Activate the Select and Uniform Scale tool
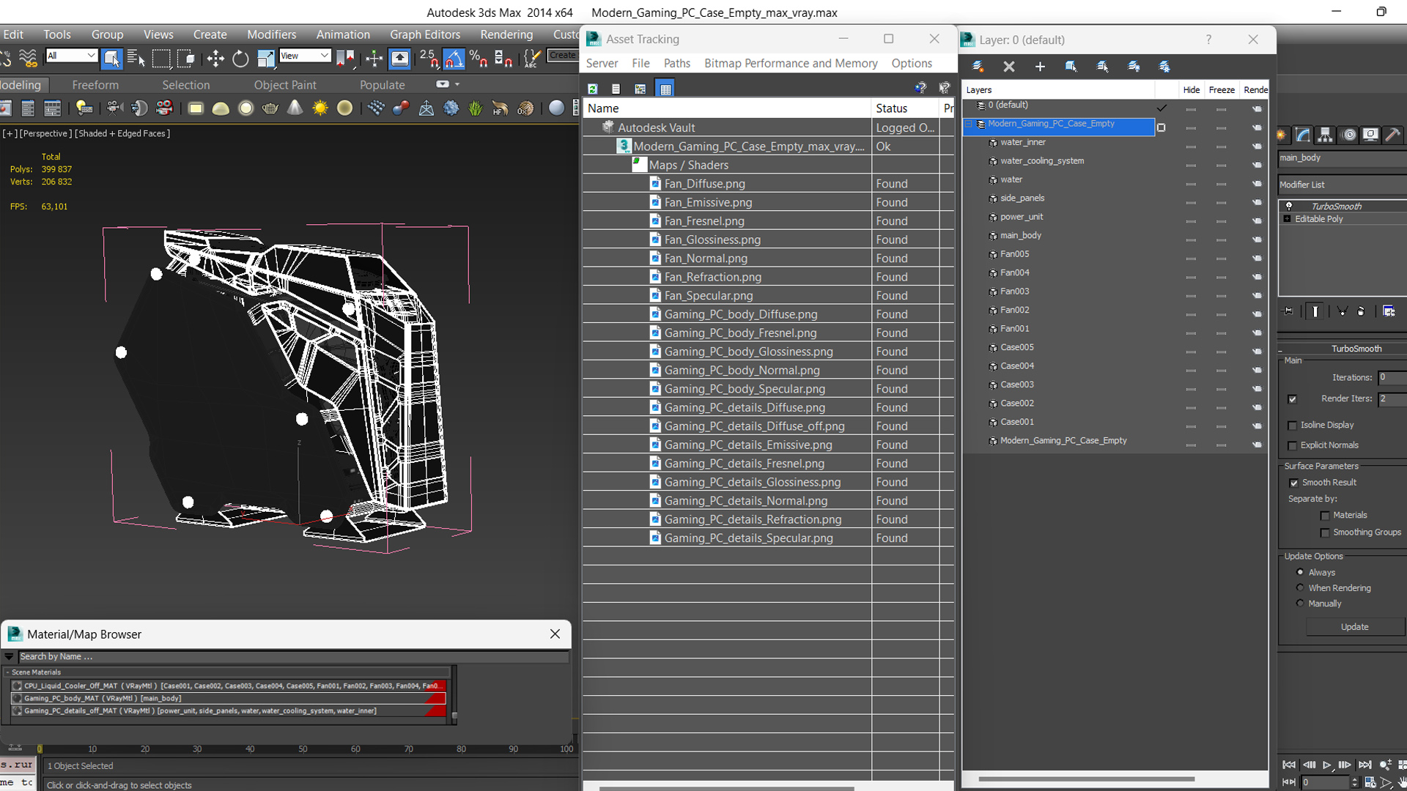This screenshot has height=791, width=1407. 265,58
